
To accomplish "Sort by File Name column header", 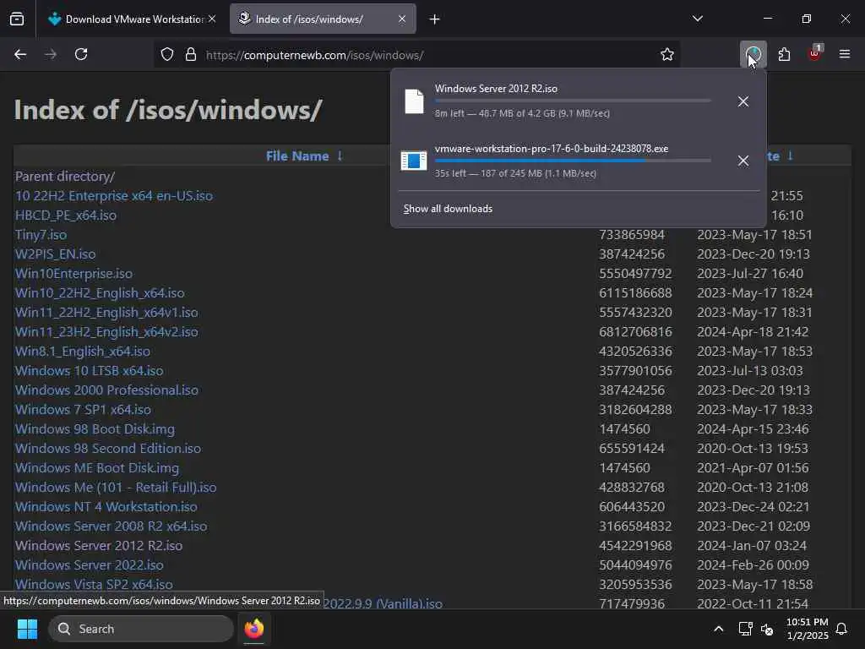I will (x=296, y=156).
